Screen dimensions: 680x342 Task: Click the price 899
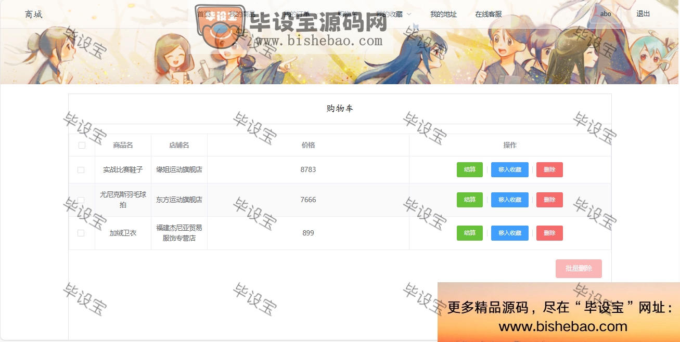308,233
